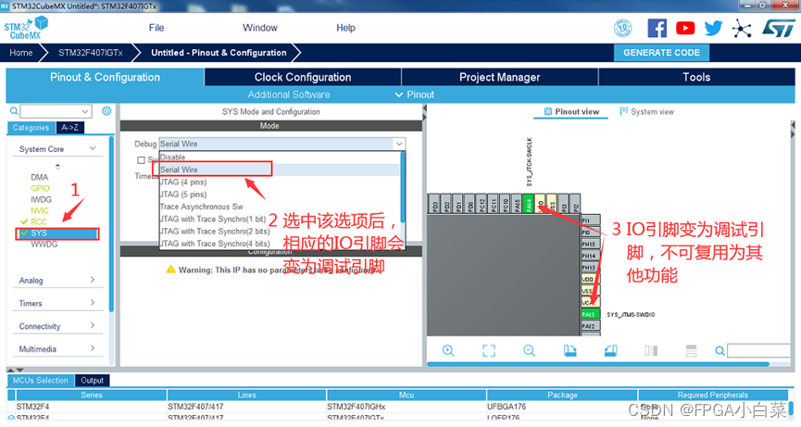Click the rows layout icon in pinout toolbar

(x=691, y=350)
